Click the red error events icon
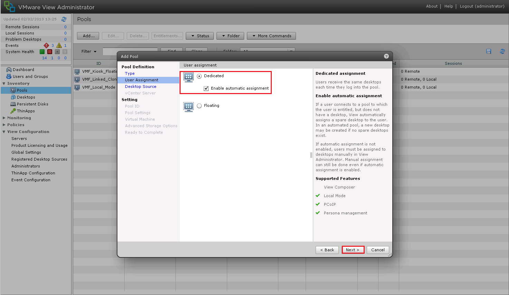The image size is (509, 295). (x=46, y=45)
